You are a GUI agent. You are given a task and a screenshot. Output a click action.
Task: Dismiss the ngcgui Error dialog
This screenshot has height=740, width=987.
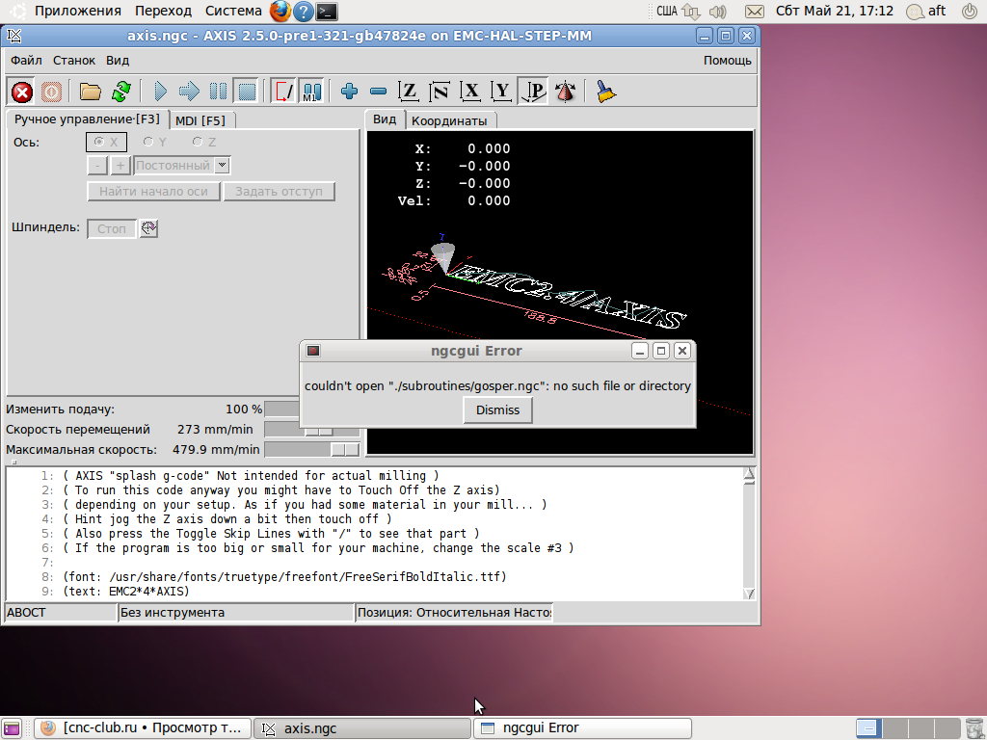pyautogui.click(x=498, y=410)
